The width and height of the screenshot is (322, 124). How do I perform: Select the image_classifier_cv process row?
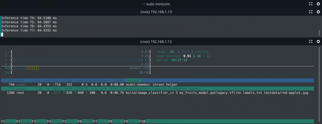click(161, 93)
